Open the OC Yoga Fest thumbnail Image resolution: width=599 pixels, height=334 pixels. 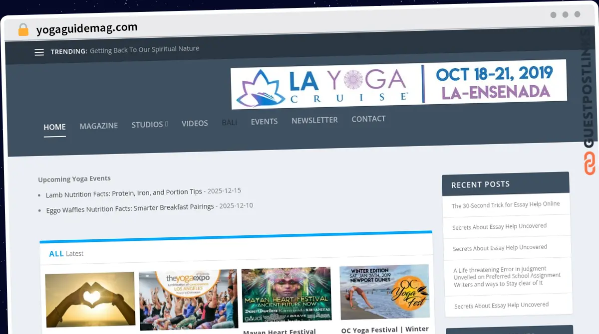(385, 292)
